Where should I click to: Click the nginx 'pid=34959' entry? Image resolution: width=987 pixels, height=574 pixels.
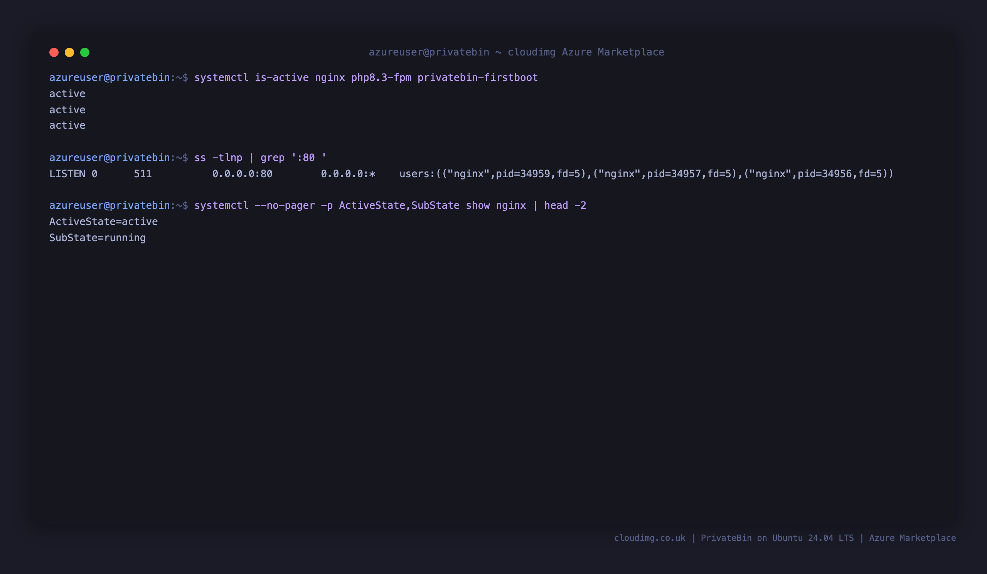click(x=523, y=174)
